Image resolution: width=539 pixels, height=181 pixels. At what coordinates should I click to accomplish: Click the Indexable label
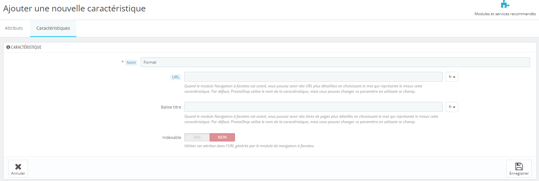pos(172,138)
